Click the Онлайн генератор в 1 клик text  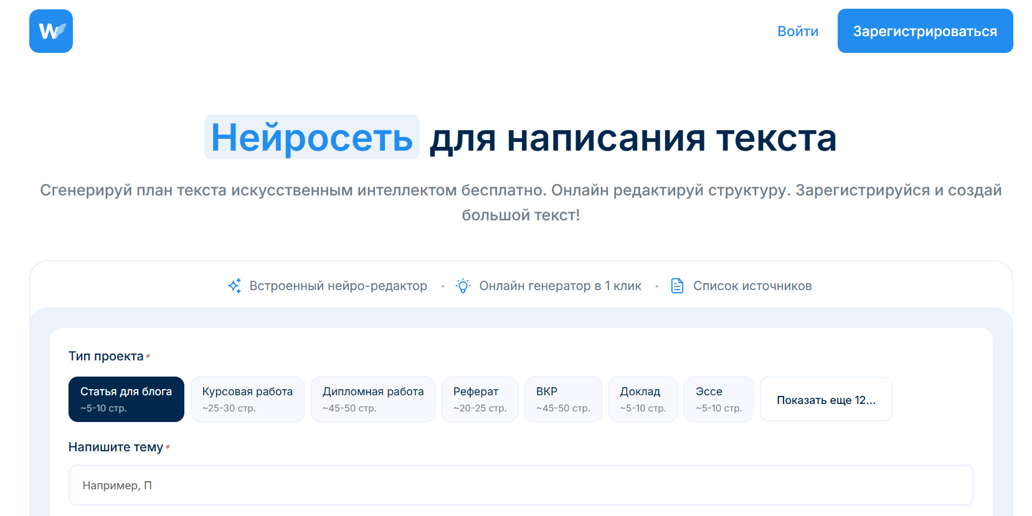pos(560,286)
